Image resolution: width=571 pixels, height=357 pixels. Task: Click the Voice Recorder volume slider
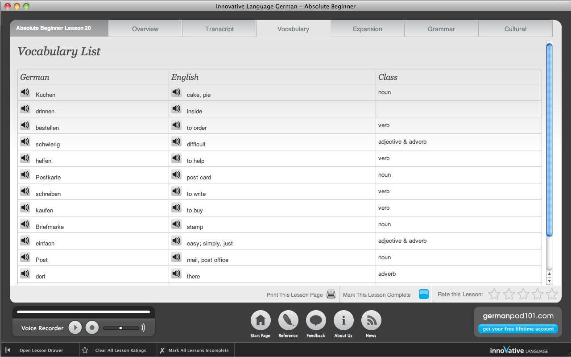[120, 328]
